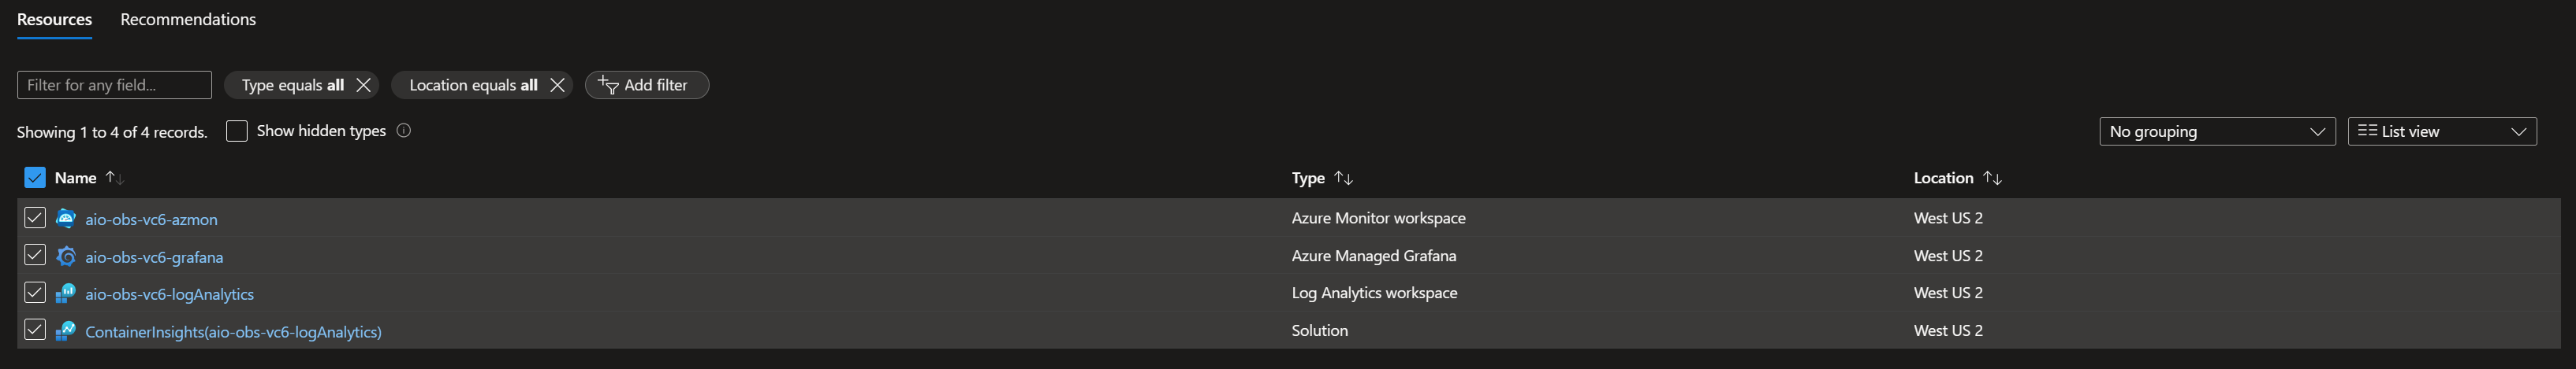Click the Grafana icon beside aio-obs-vc6-grafana

[x=66, y=256]
